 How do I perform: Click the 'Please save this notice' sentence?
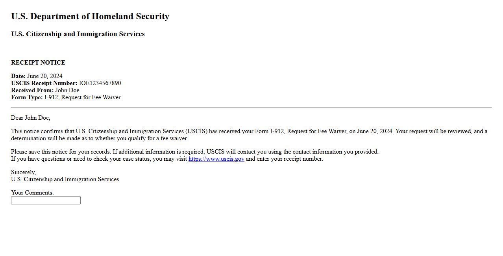pos(194,152)
